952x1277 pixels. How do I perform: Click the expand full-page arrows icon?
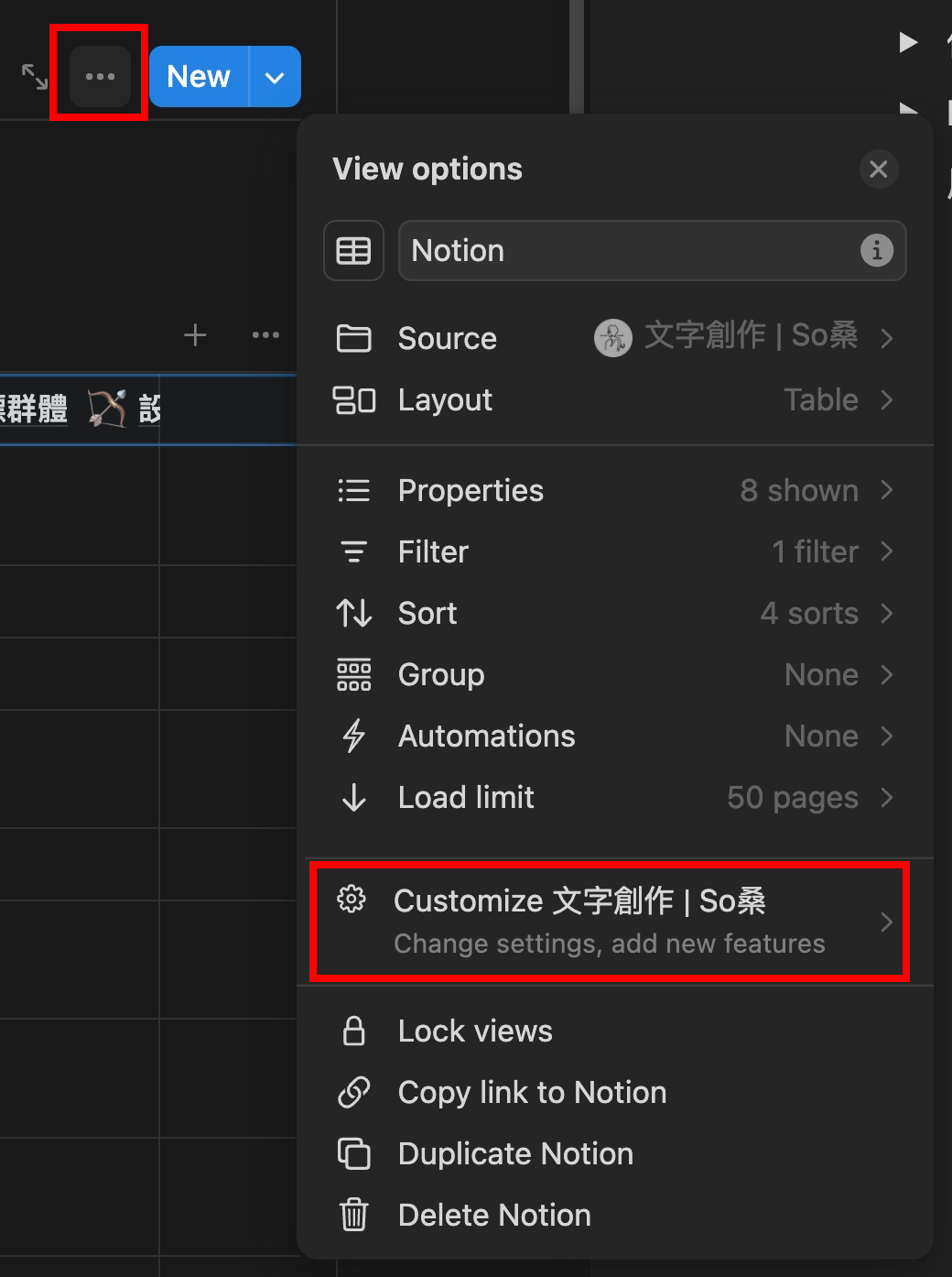tap(35, 77)
